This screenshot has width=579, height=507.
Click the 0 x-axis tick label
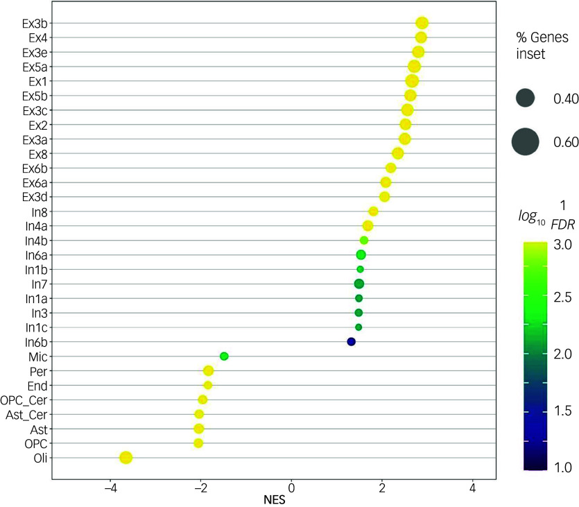point(291,488)
